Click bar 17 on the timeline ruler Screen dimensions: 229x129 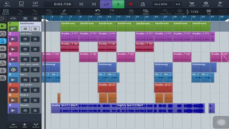coord(119,17)
